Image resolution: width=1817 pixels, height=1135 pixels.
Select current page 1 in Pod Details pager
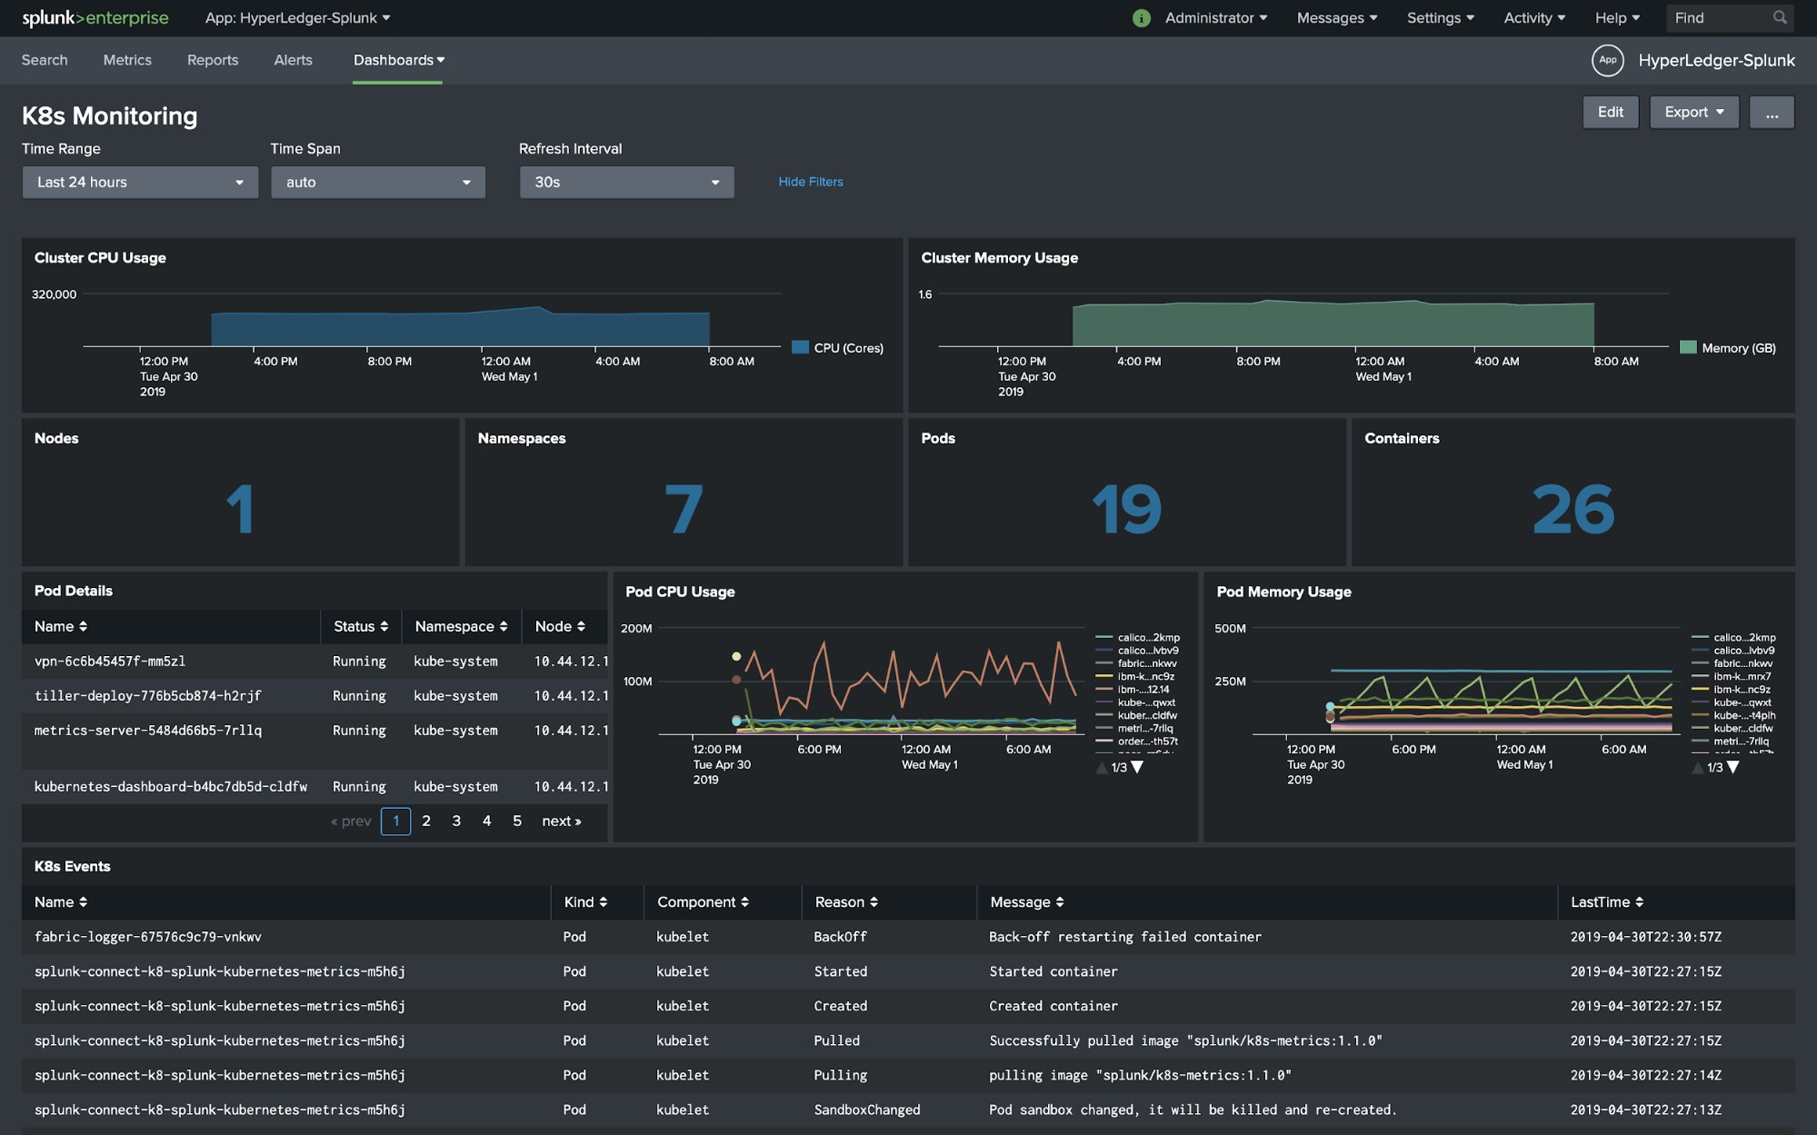tap(395, 821)
